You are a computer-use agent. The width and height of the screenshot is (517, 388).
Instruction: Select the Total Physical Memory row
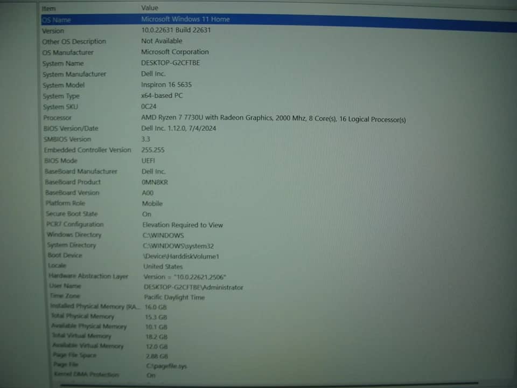[83, 316]
